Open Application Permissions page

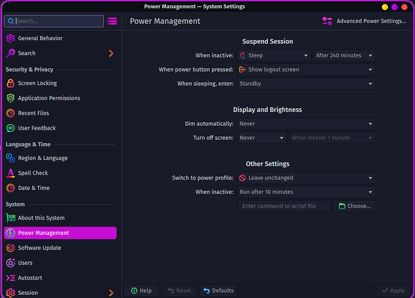click(49, 98)
